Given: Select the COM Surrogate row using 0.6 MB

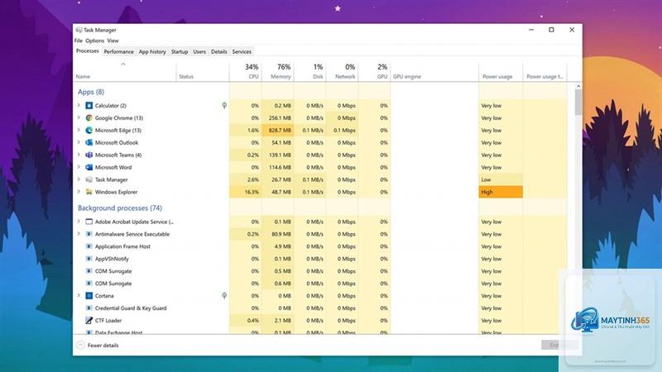Looking at the screenshot, I should [x=321, y=284].
